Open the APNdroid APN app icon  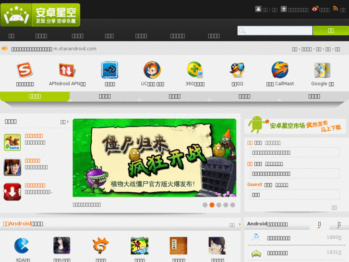tap(67, 70)
